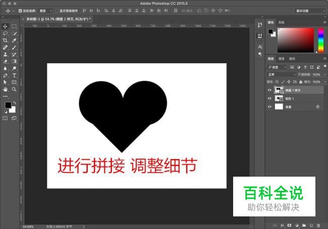The width and height of the screenshot is (328, 229).
Task: Open the History panel icon
Action: click(x=260, y=25)
